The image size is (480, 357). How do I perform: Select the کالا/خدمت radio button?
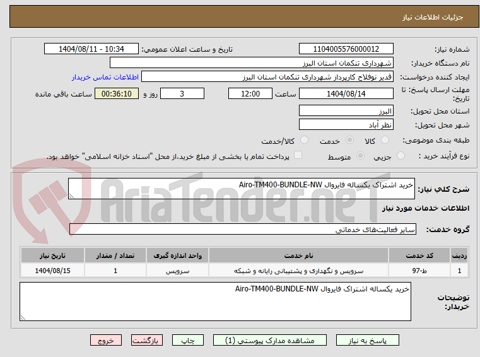coord(304,140)
